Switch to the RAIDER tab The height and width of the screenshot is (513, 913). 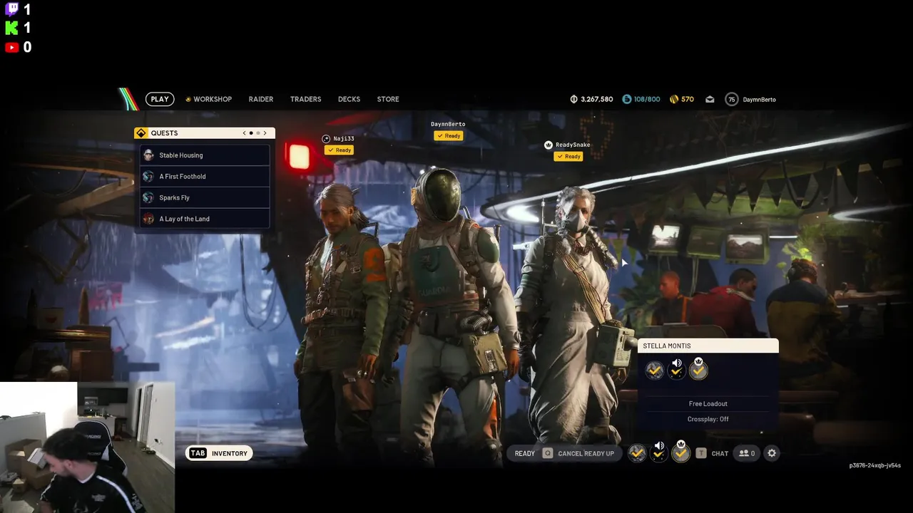261,99
